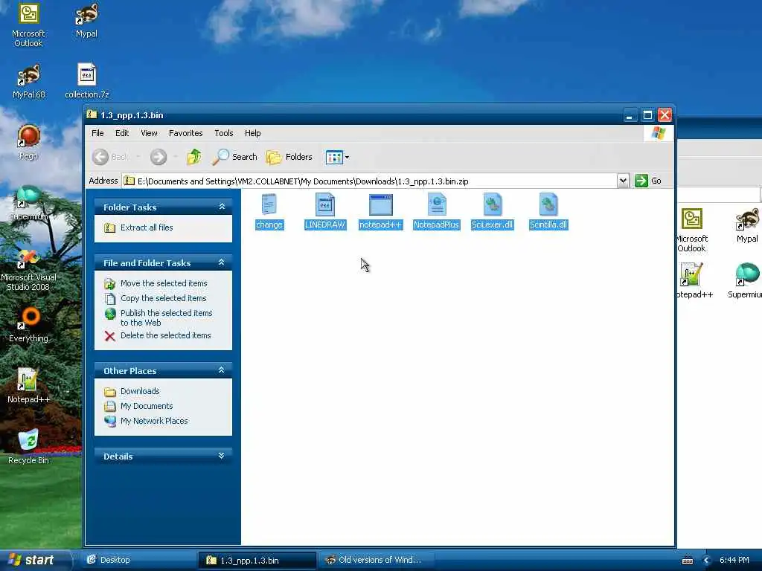Click the Forward navigation arrow
Screen dimensions: 762x571
[159, 157]
